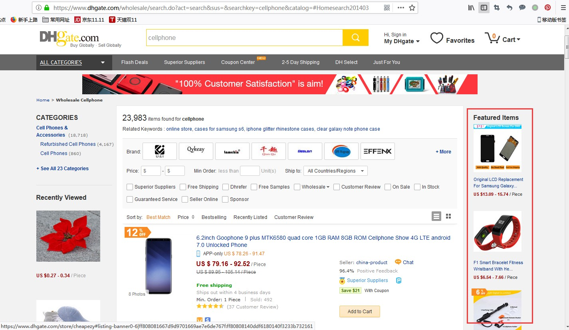Image resolution: width=569 pixels, height=330 pixels.
Task: Open the Ship to countries dropdown
Action: [x=335, y=171]
